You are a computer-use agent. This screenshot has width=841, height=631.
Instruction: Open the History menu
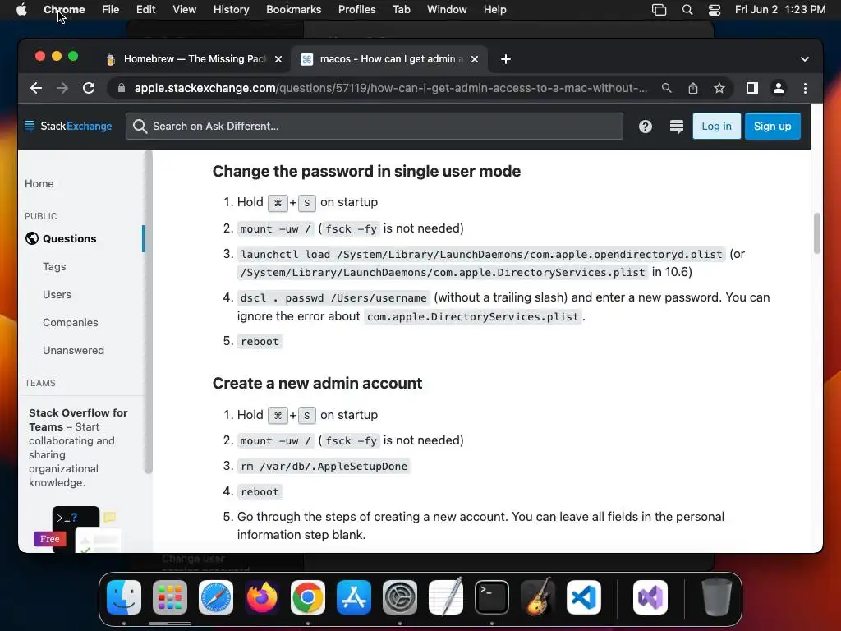[231, 10]
